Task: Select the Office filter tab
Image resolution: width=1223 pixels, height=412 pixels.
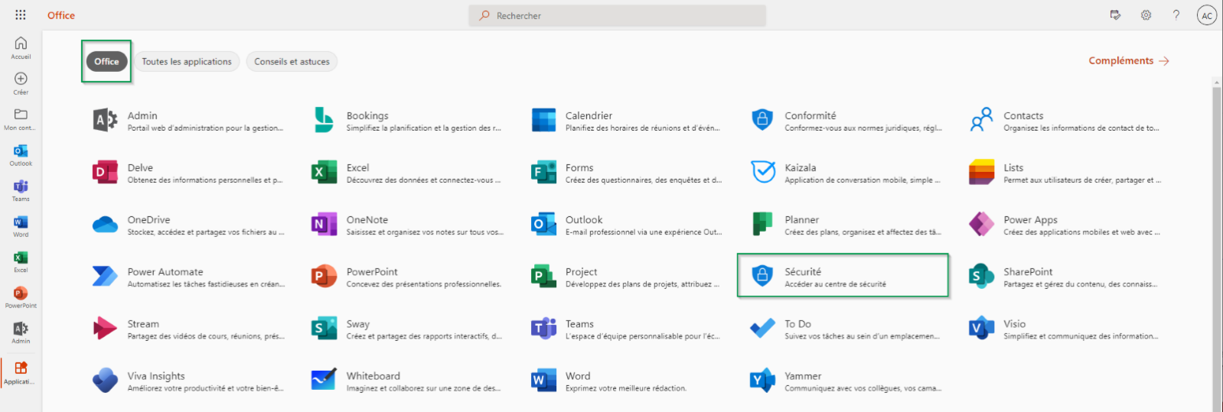Action: pyautogui.click(x=106, y=61)
